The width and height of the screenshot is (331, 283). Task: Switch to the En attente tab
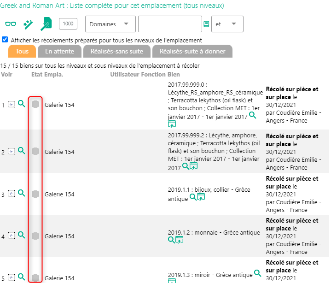[59, 51]
